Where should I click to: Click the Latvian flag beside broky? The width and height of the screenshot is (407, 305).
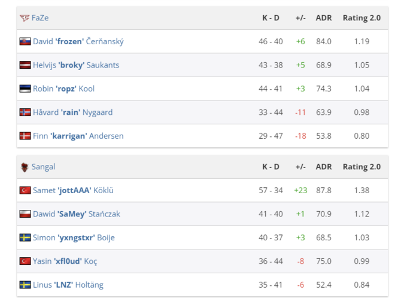click(x=25, y=65)
